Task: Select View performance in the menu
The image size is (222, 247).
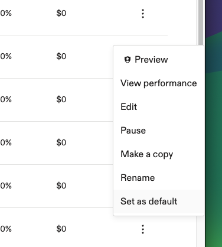Action: point(159,83)
